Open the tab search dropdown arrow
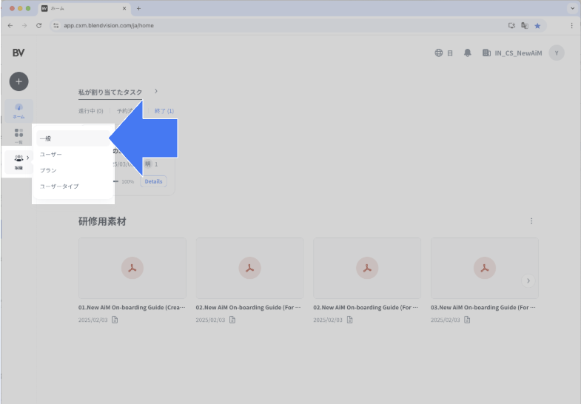 (x=572, y=9)
